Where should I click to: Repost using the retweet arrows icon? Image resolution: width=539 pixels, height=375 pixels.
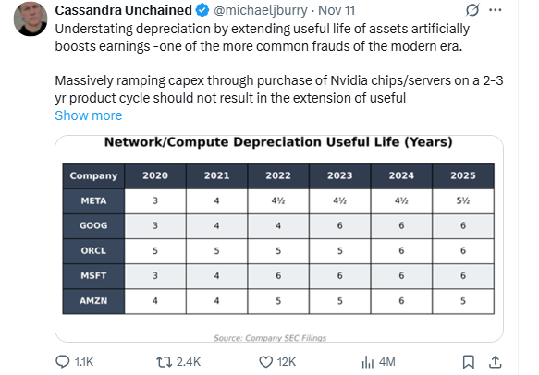pyautogui.click(x=164, y=362)
